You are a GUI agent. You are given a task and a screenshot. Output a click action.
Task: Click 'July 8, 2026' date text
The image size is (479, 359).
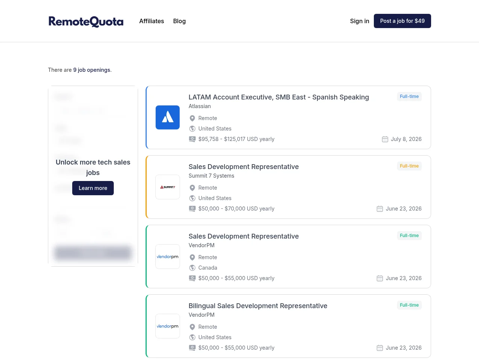(x=406, y=139)
